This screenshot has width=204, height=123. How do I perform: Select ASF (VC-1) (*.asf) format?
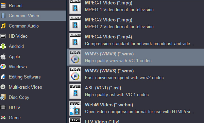coord(135,91)
